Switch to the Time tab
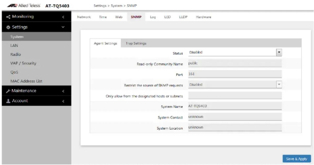 coord(103,17)
